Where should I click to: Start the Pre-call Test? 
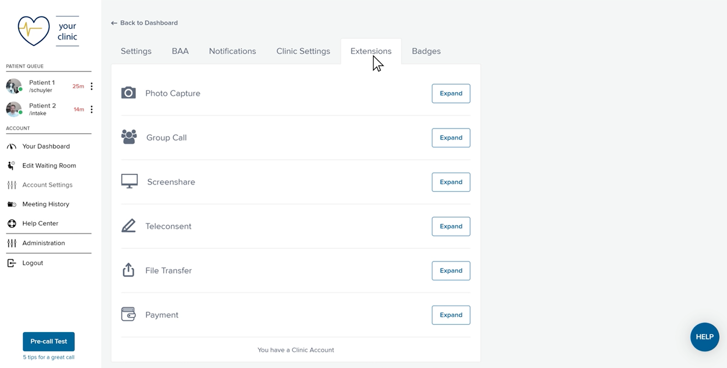click(x=49, y=342)
